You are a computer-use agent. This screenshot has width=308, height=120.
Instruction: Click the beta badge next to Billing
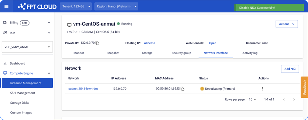25,23
